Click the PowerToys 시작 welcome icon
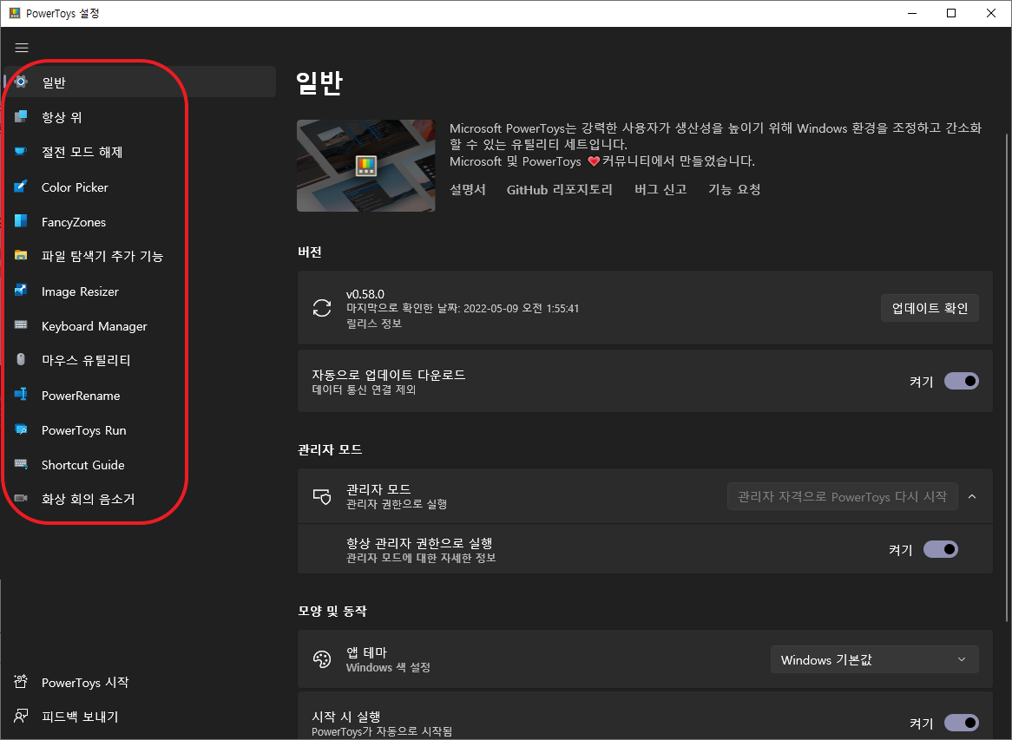 pos(21,681)
